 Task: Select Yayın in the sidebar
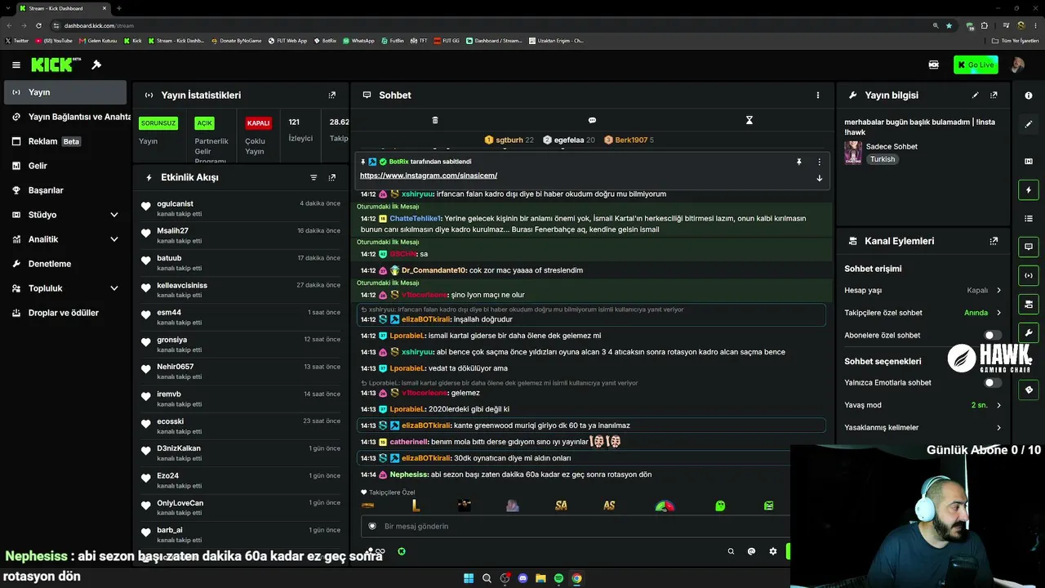[65, 92]
